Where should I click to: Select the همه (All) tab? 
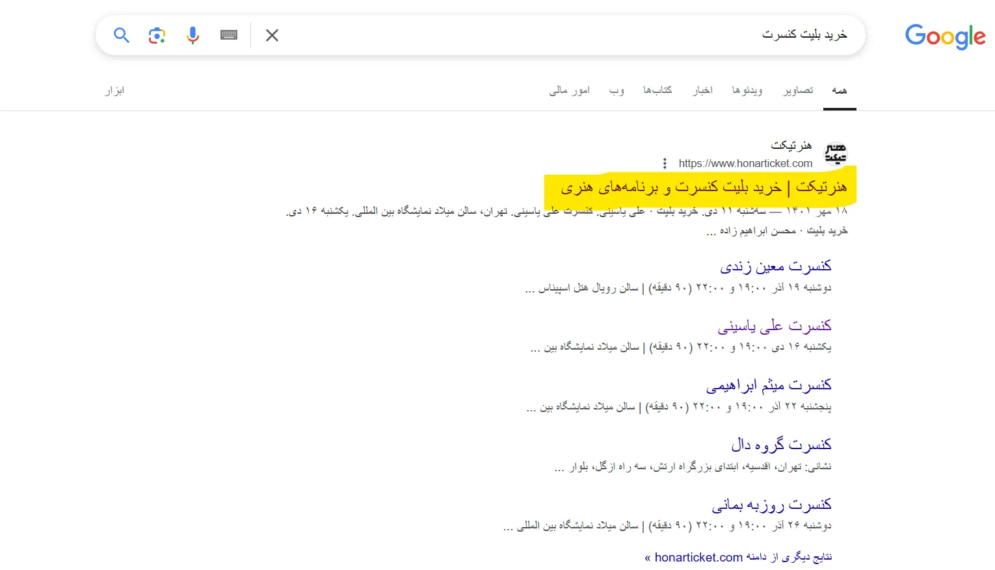[840, 90]
